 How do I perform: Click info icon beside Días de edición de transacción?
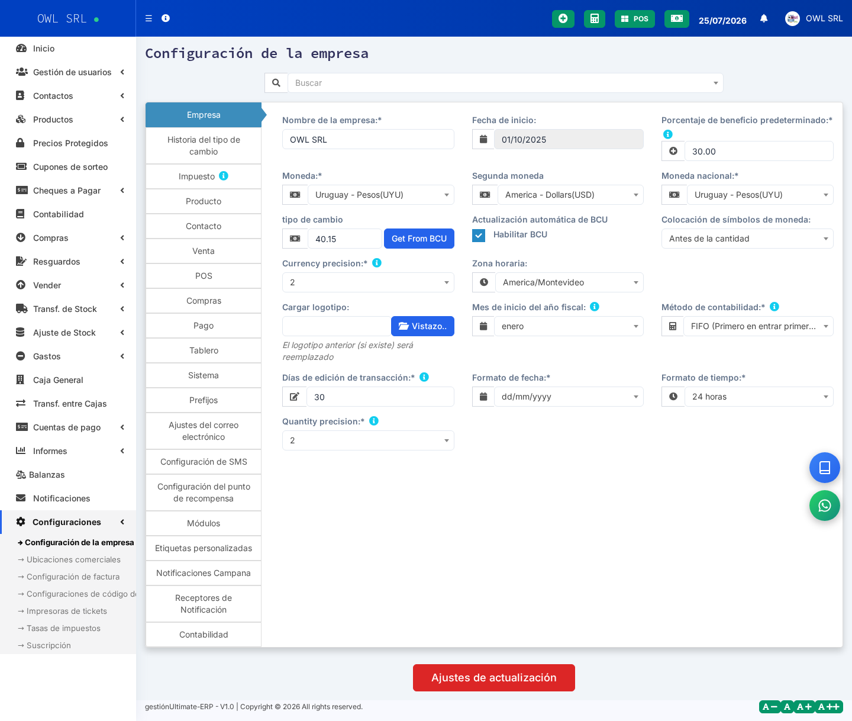(x=424, y=377)
